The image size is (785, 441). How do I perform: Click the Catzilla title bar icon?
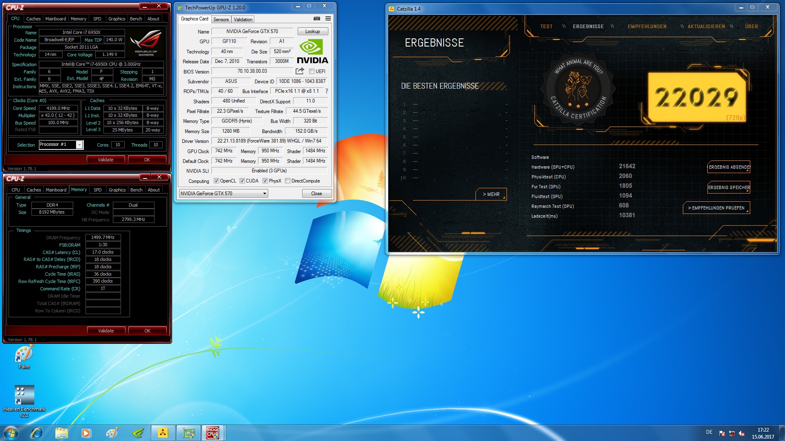click(x=392, y=9)
